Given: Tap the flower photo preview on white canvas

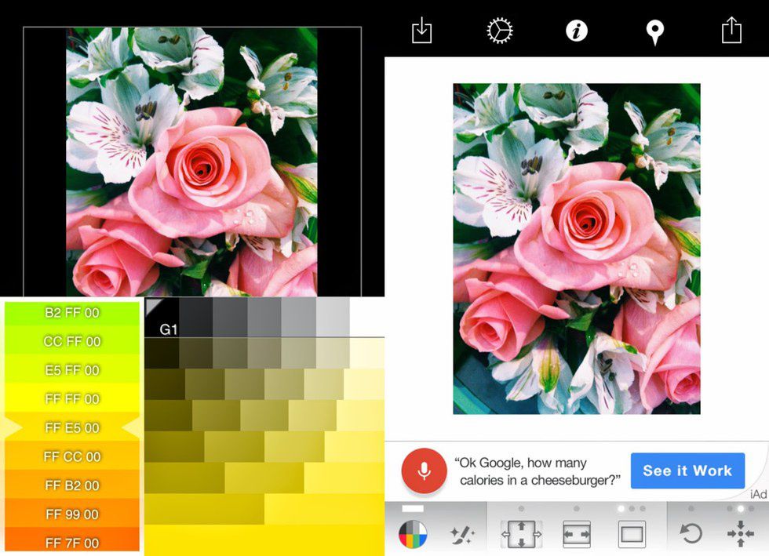Looking at the screenshot, I should 577,249.
